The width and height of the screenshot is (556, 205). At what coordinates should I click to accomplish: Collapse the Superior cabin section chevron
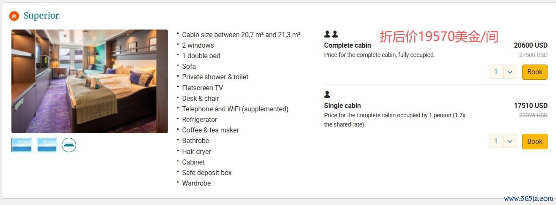click(x=14, y=16)
